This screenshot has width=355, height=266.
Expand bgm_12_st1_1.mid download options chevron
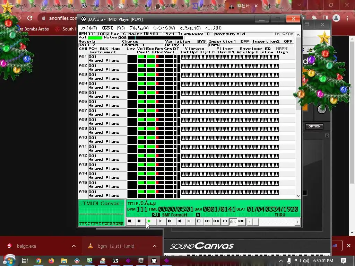155,246
